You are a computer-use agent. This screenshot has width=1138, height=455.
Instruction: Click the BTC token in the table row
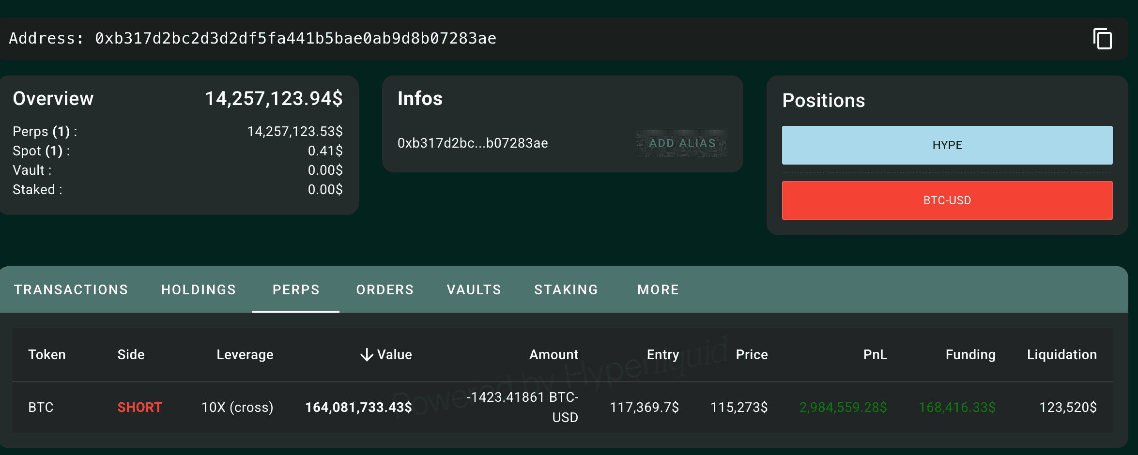(x=41, y=408)
